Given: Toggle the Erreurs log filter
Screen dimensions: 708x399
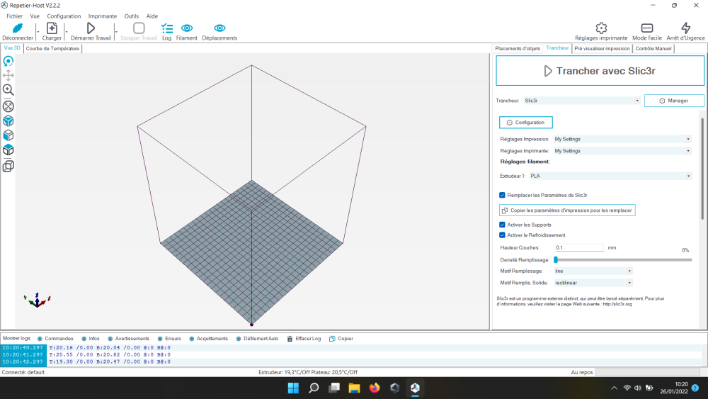Looking at the screenshot, I should click(x=169, y=339).
